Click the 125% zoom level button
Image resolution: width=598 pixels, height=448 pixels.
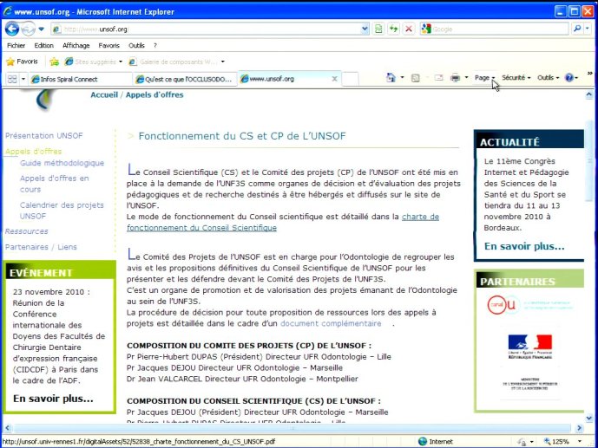[556, 442]
